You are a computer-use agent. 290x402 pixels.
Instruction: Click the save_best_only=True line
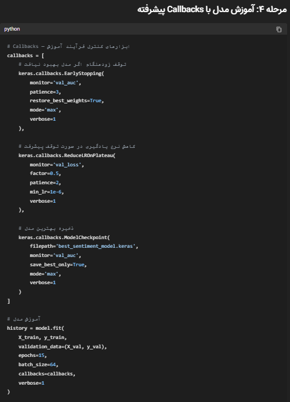click(x=58, y=265)
